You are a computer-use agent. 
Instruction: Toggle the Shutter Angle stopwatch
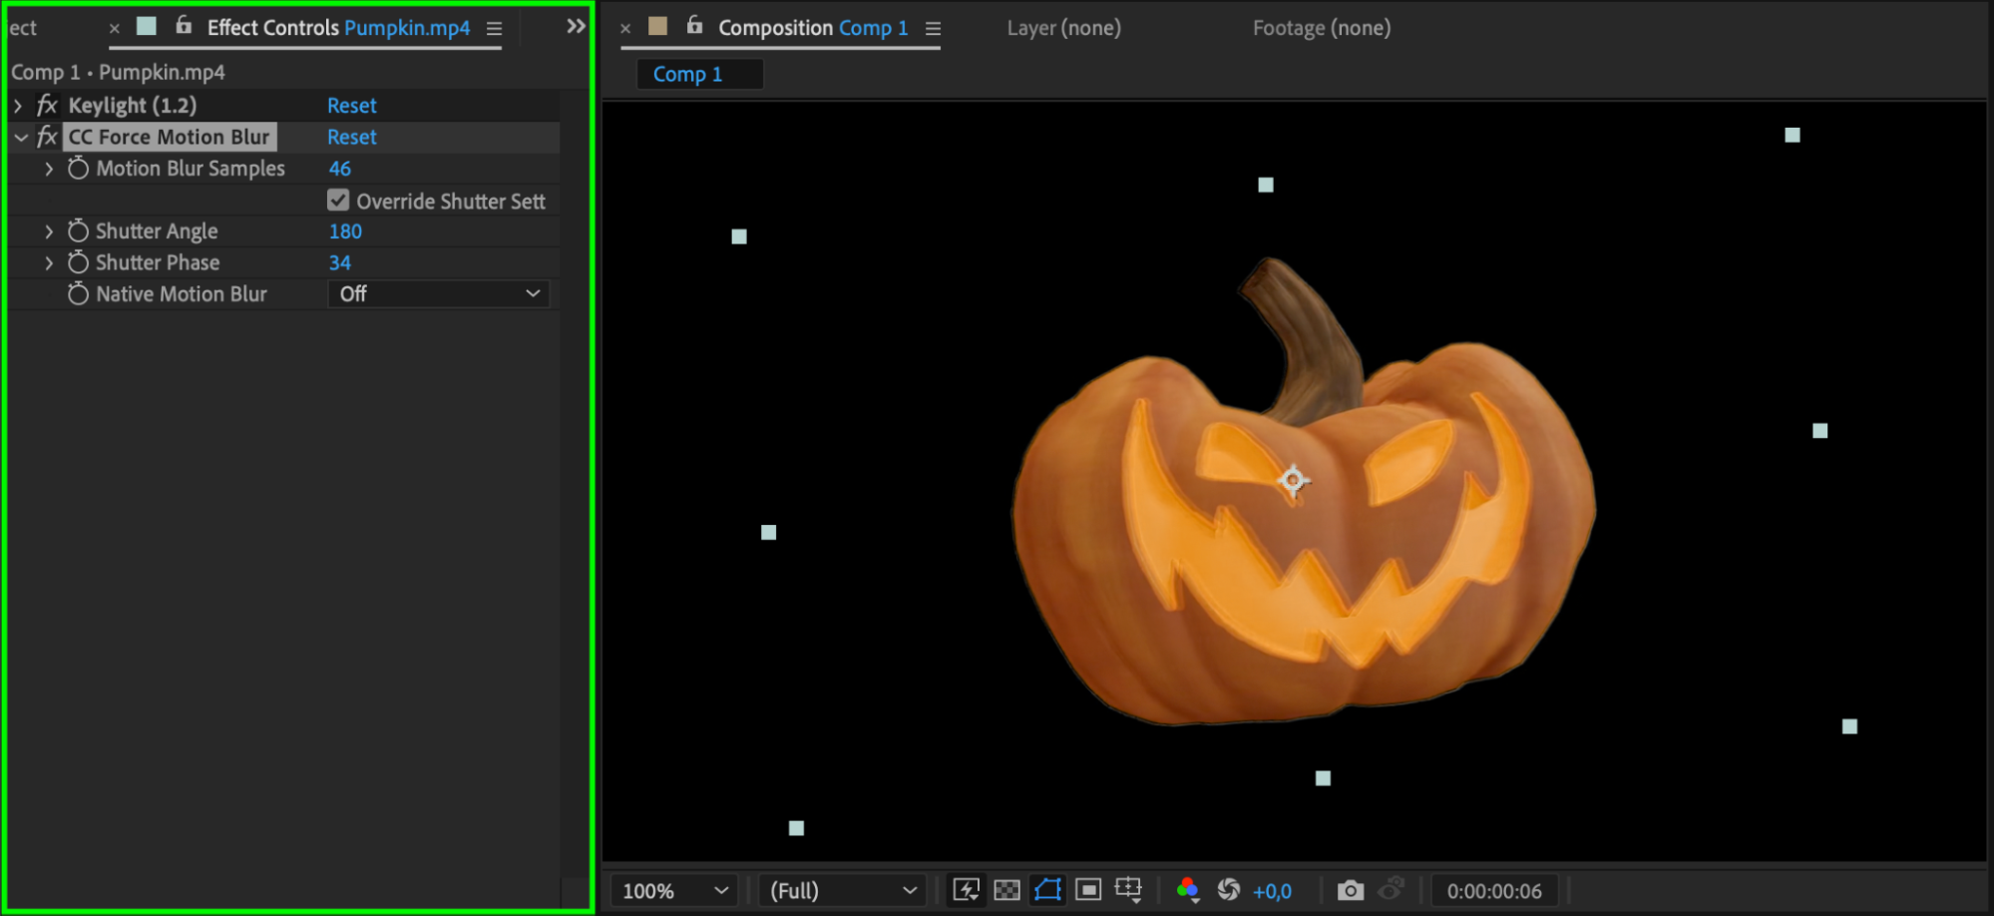[x=78, y=230]
